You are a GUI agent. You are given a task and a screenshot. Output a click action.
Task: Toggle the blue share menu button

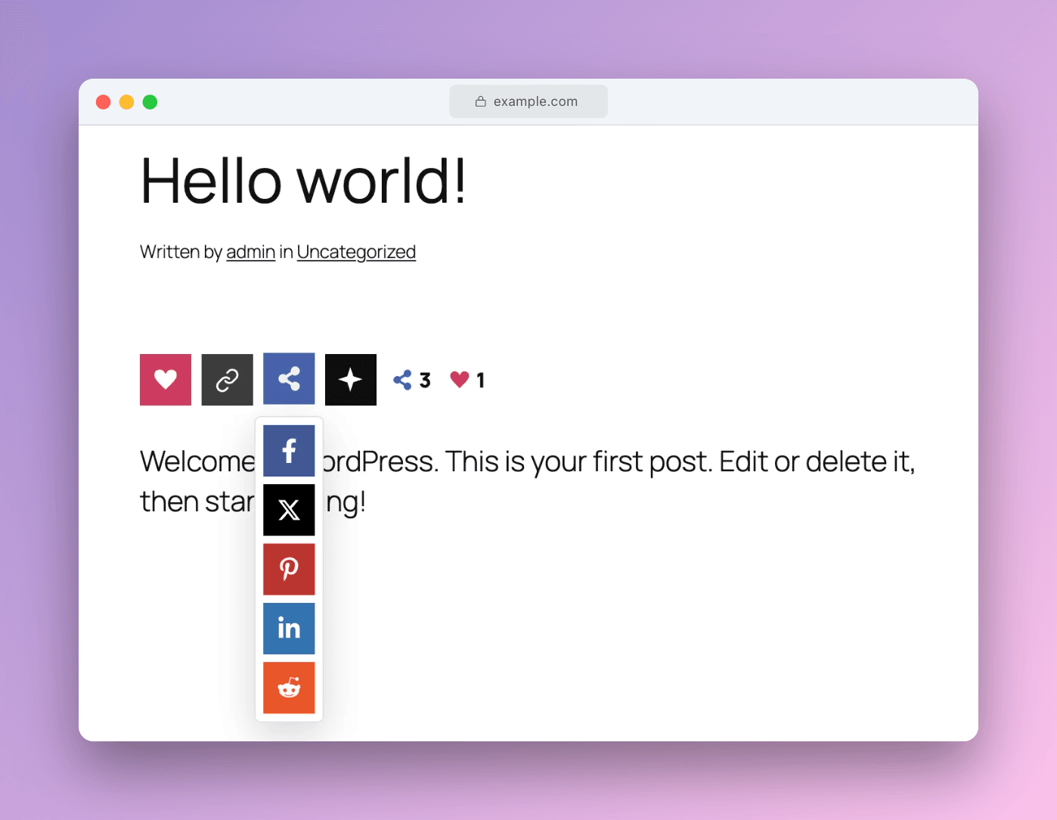pyautogui.click(x=289, y=379)
